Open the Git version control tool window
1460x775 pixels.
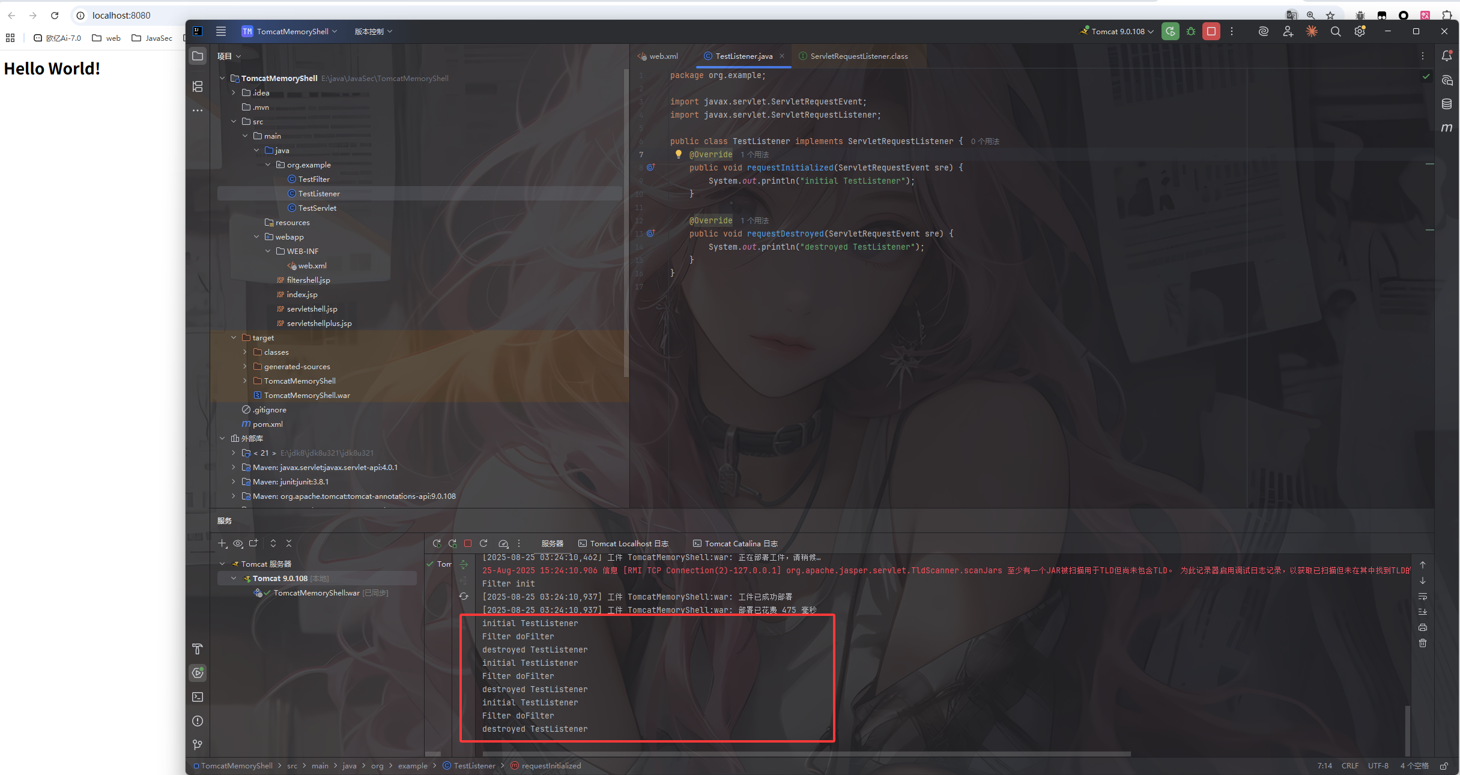pyautogui.click(x=198, y=745)
